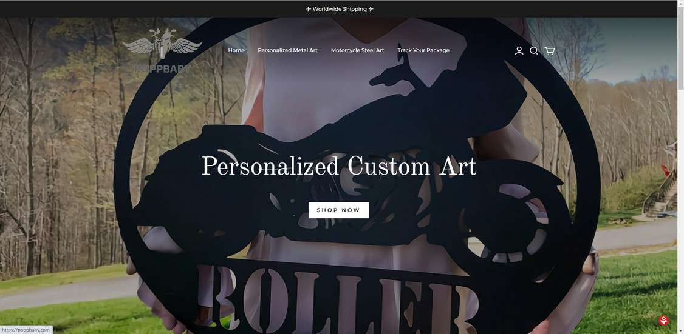Click the Personalized Custom Art headline
Screen dimensions: 684x334
[338, 166]
